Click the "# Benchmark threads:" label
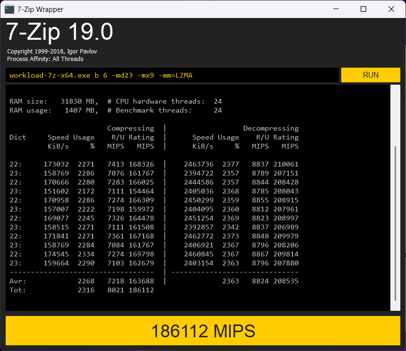Screen dimensions: 406x351 pyautogui.click(x=150, y=110)
